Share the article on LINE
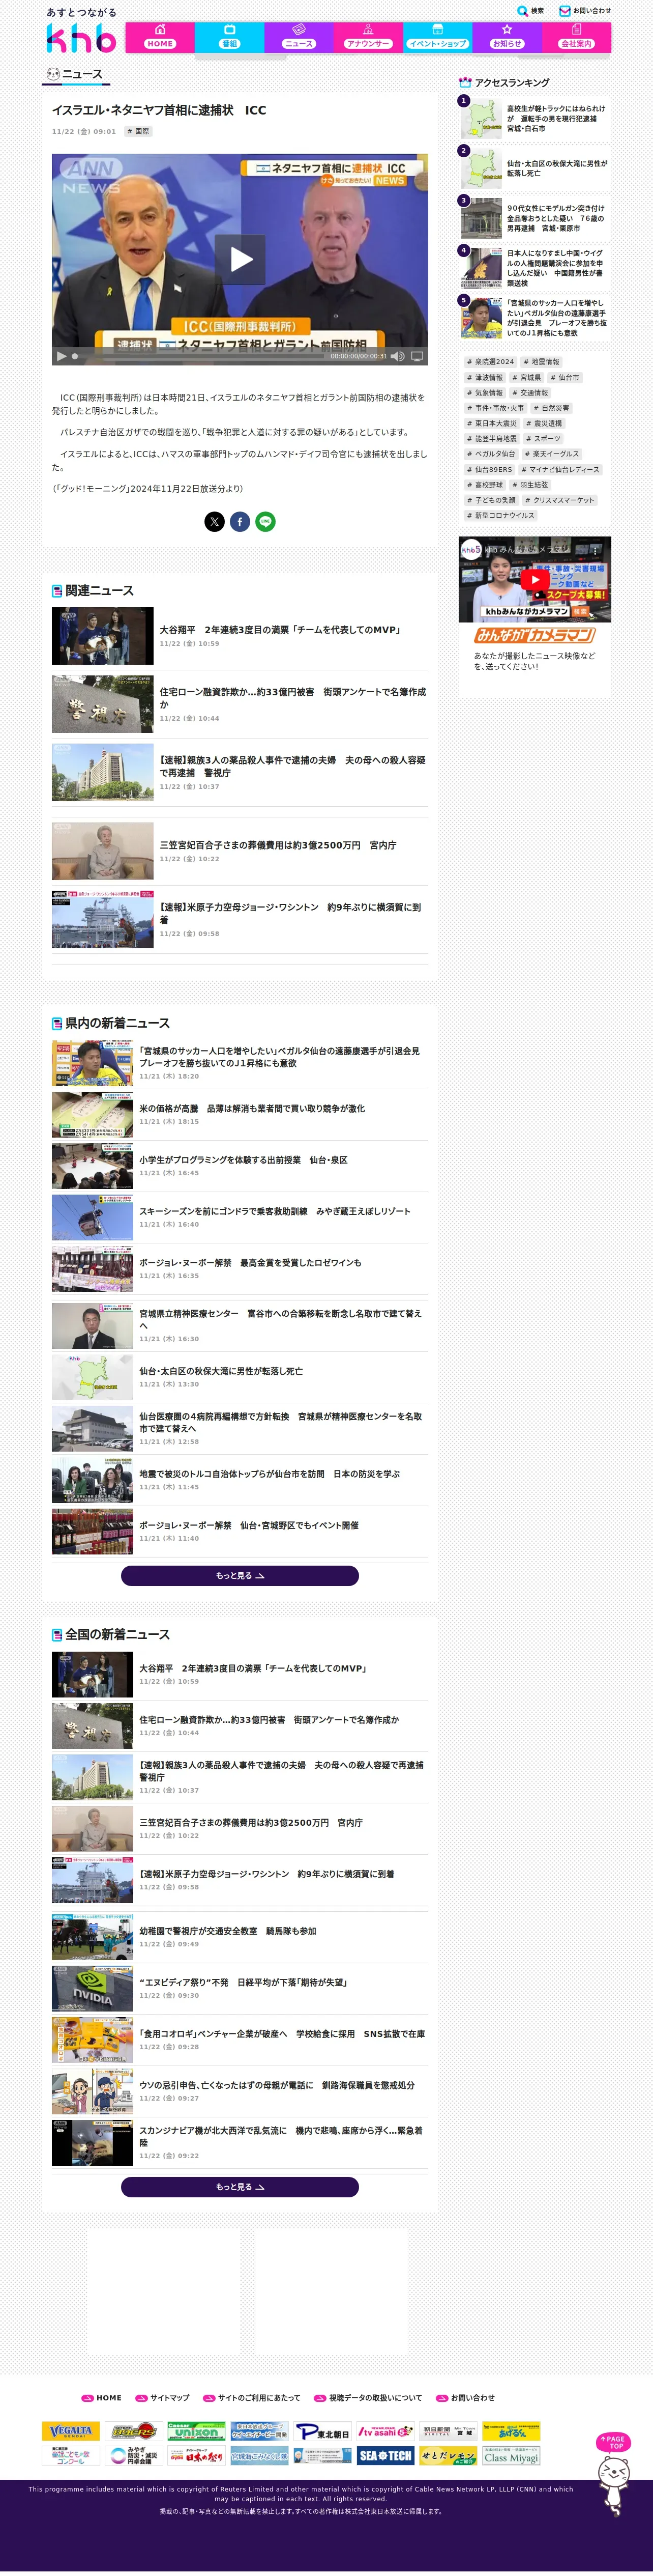Screen dimensions: 653x2576 click(x=265, y=521)
